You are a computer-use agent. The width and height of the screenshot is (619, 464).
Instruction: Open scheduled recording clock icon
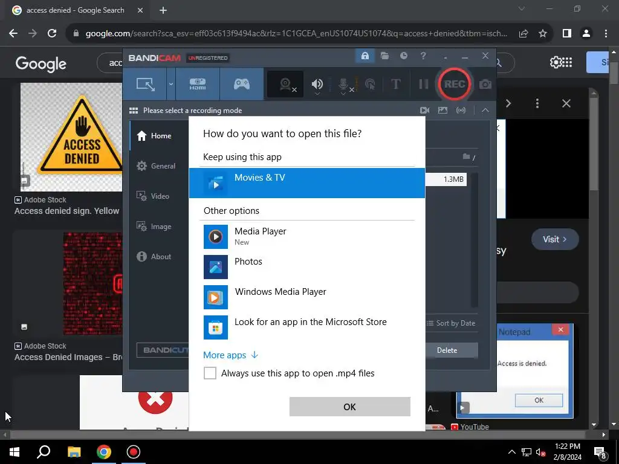pyautogui.click(x=403, y=56)
